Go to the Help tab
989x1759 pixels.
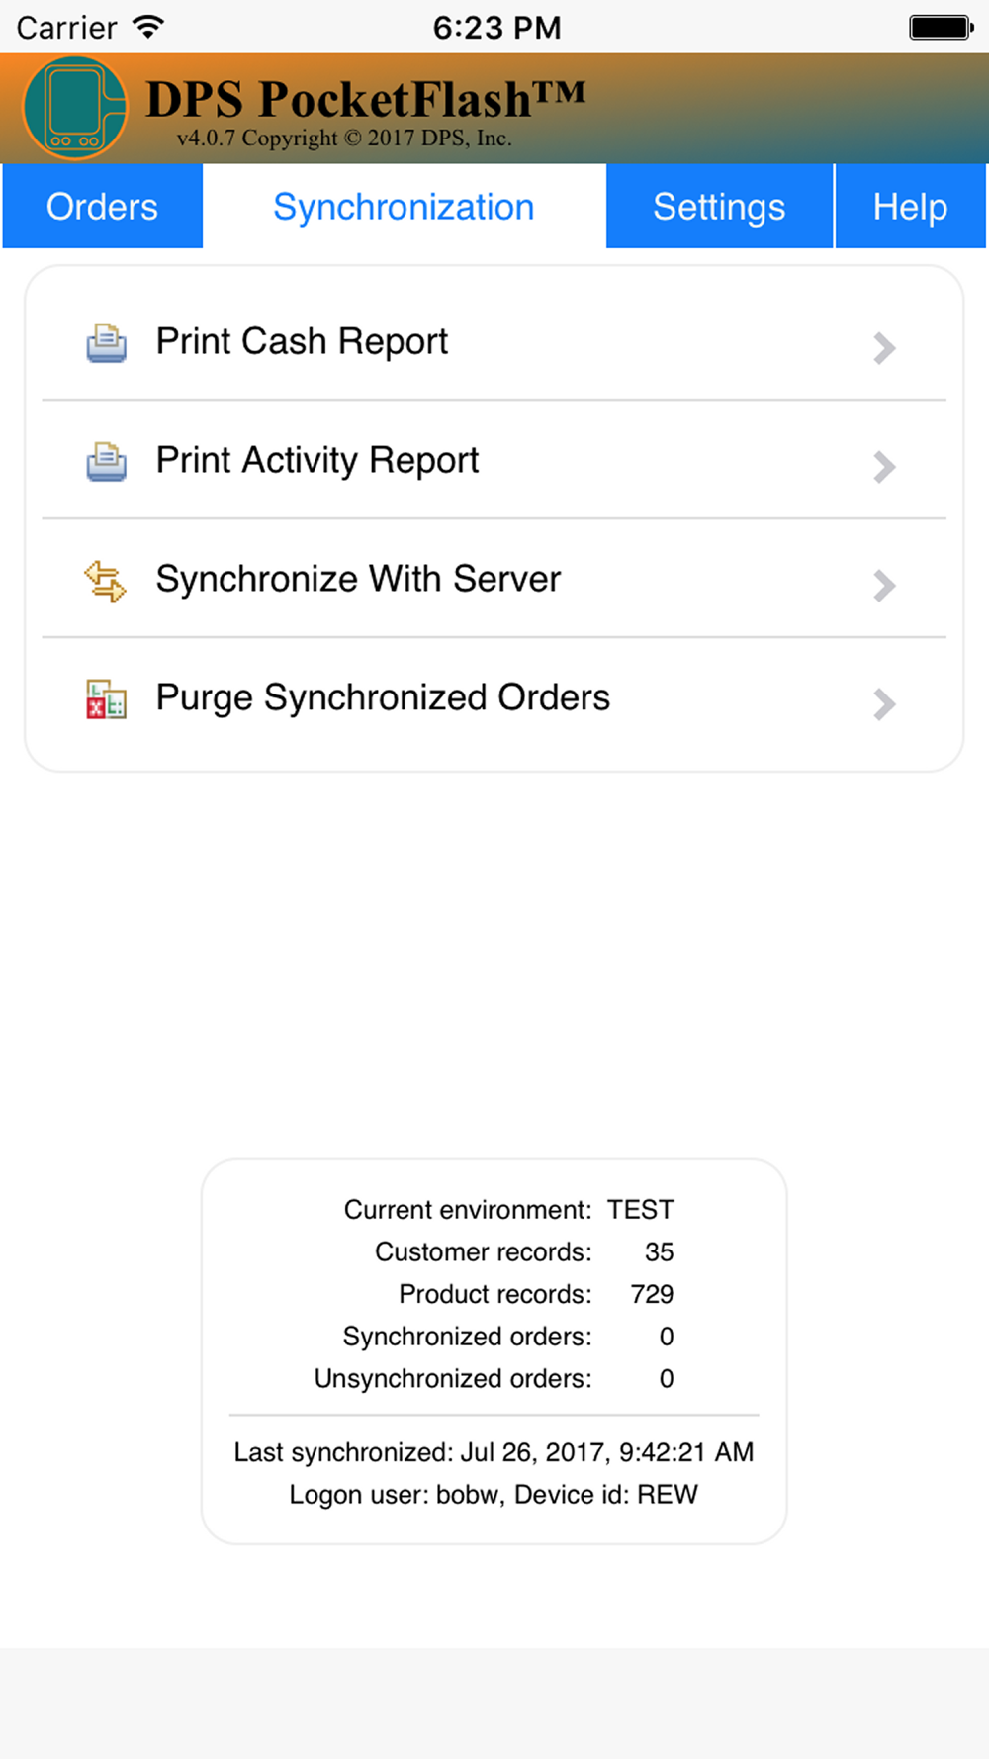(x=910, y=207)
